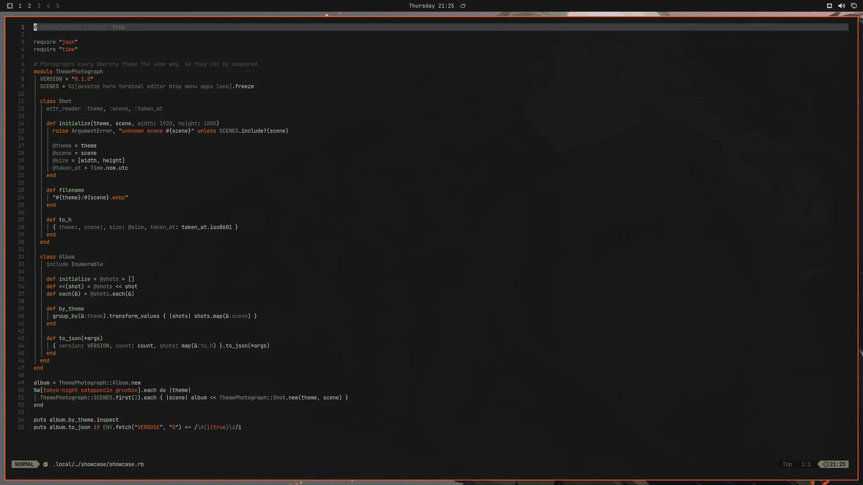Open the Omarchy menu icon

9,6
